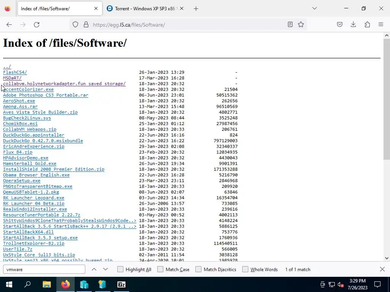Open File Explorer from taskbar
390x292 pixels.
[x=47, y=284]
